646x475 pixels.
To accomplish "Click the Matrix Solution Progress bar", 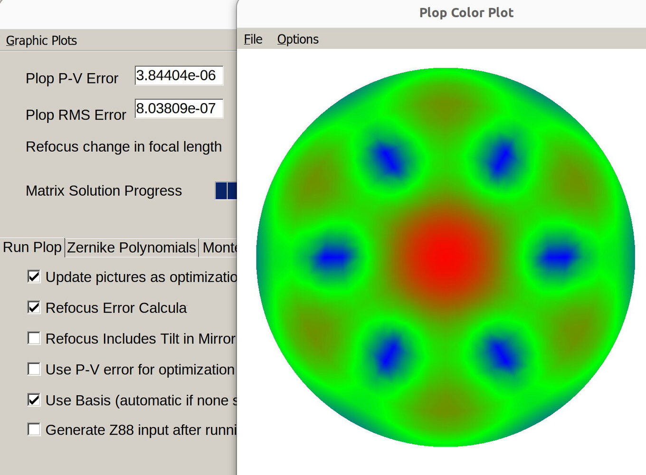I will 226,190.
